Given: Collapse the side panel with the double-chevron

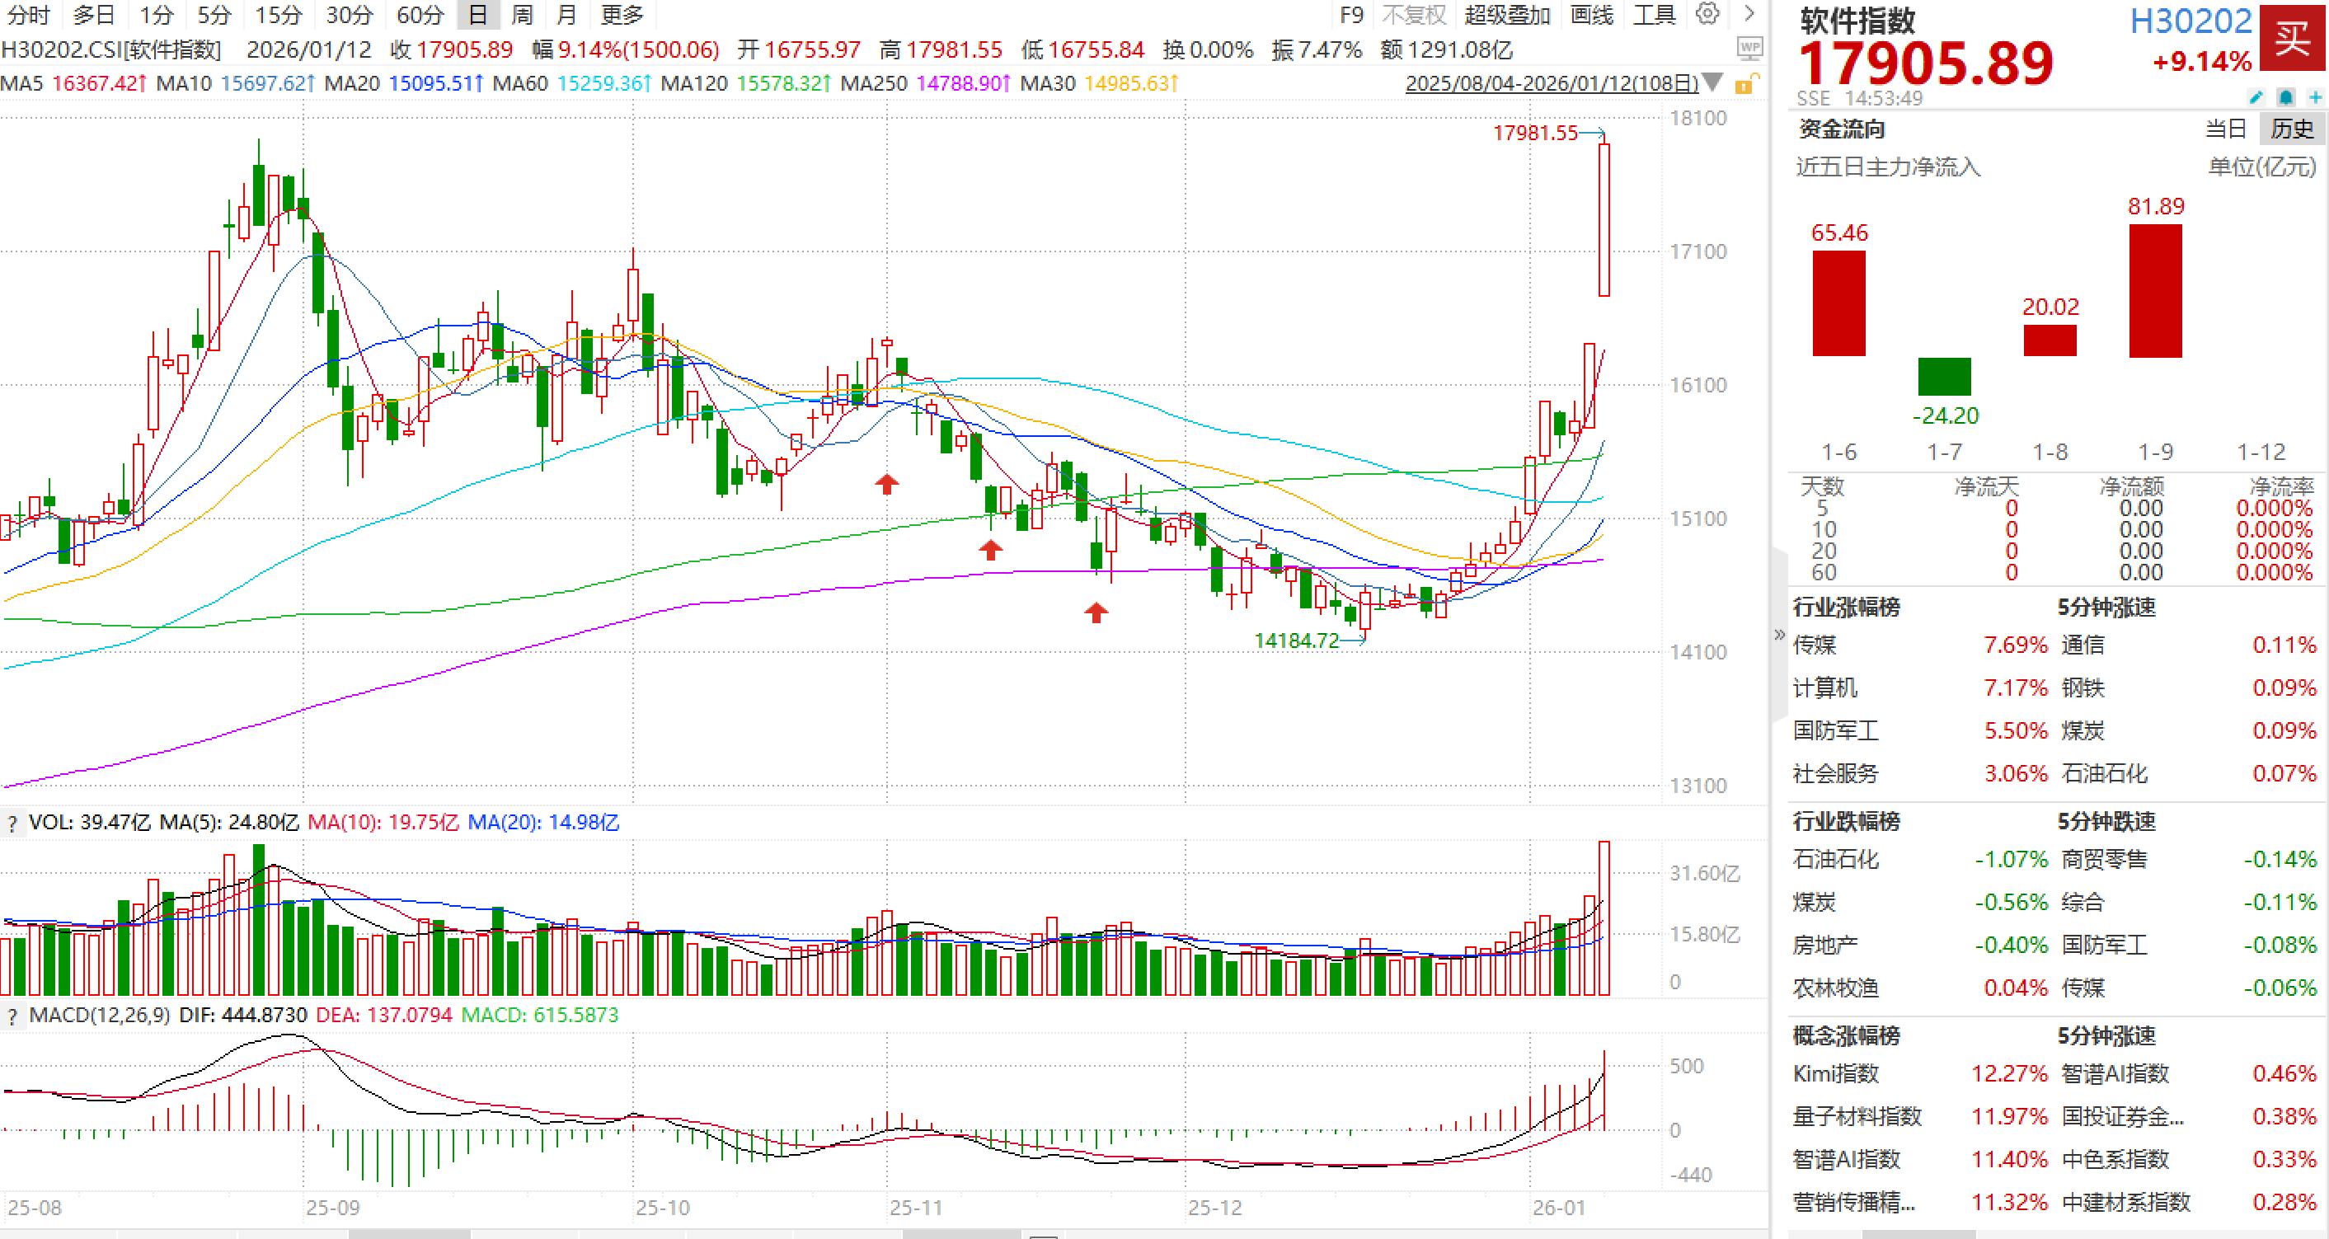Looking at the screenshot, I should pyautogui.click(x=1778, y=635).
